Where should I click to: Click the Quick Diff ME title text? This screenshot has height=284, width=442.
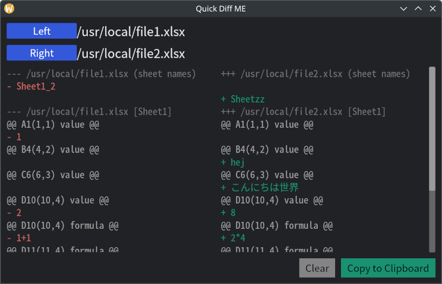click(x=220, y=8)
